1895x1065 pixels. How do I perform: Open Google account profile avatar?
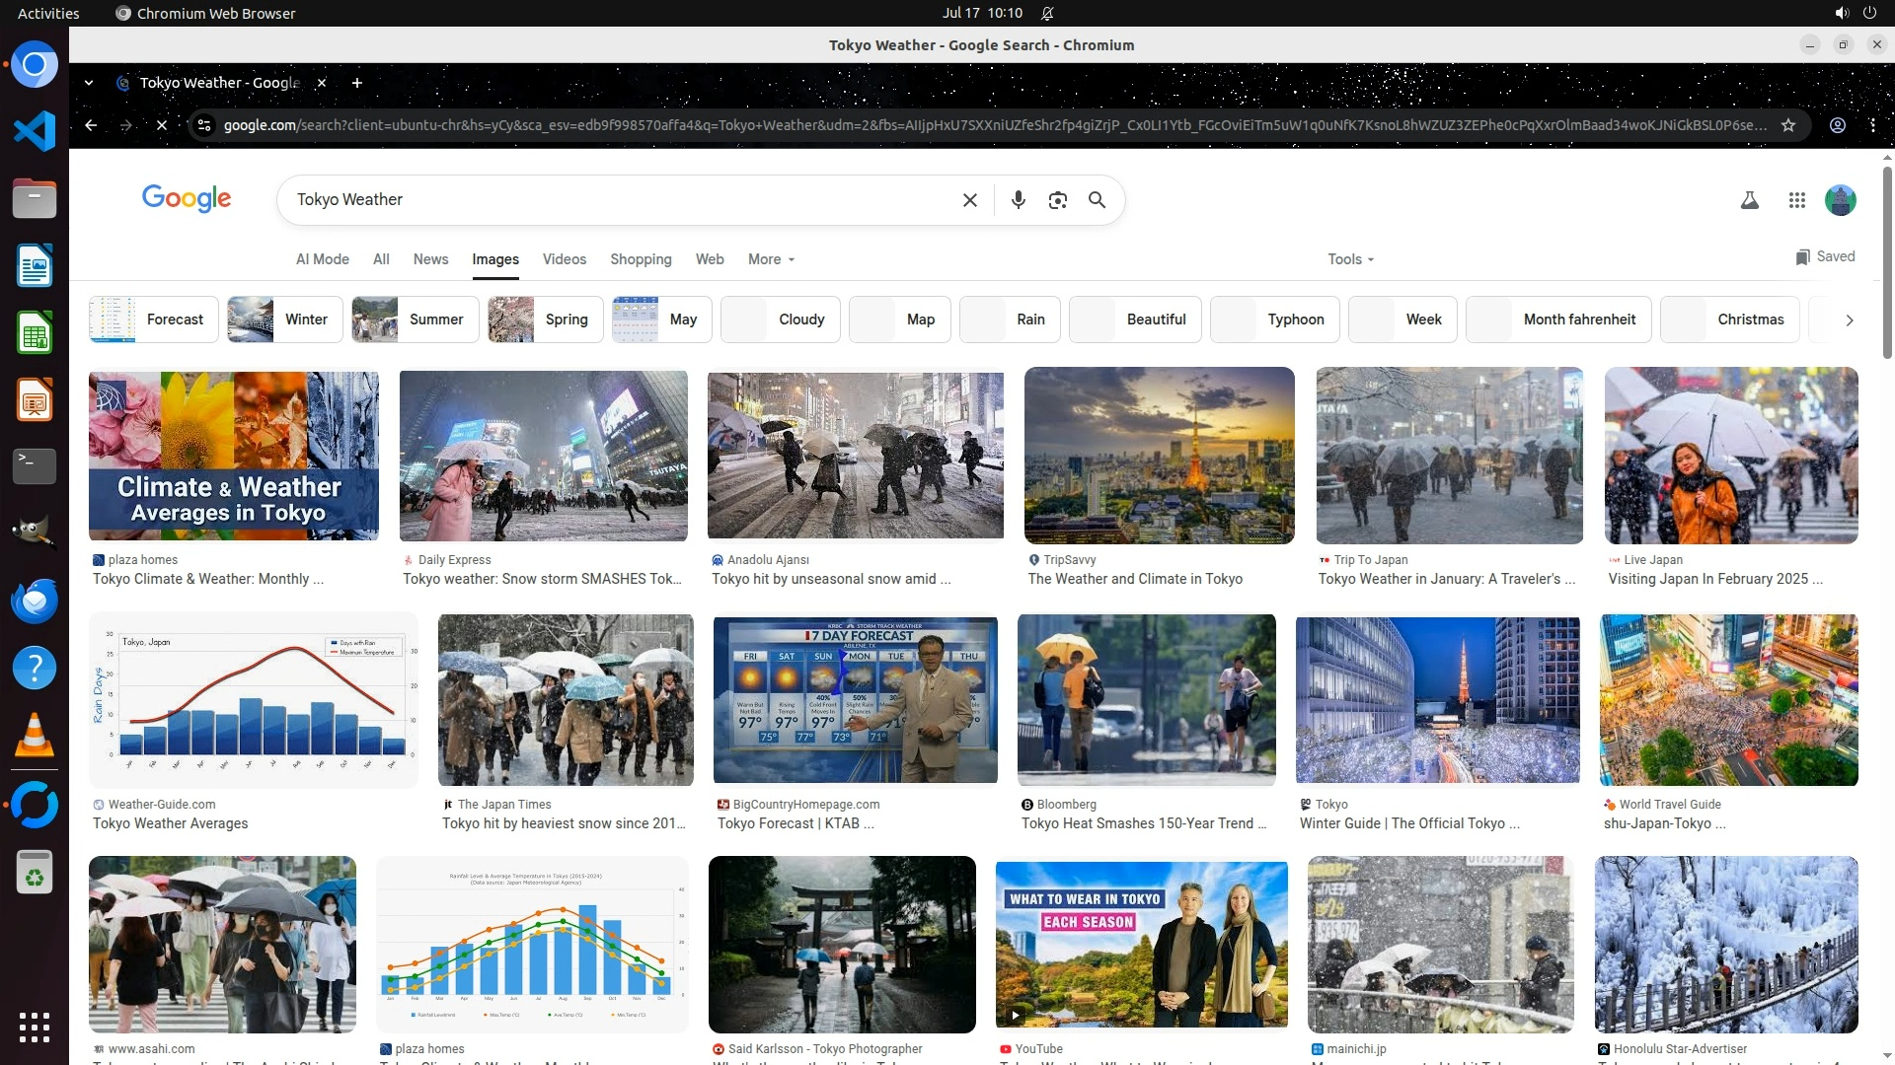(1840, 200)
